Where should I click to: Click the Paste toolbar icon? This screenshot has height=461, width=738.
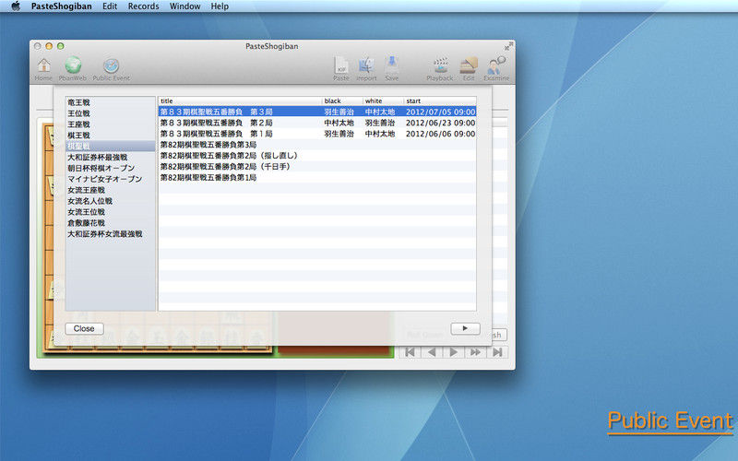pyautogui.click(x=340, y=68)
